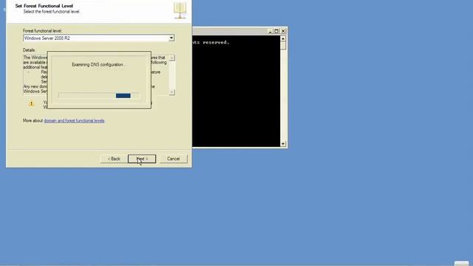This screenshot has width=473, height=266.
Task: Click the Back button in wizard
Action: coord(114,159)
